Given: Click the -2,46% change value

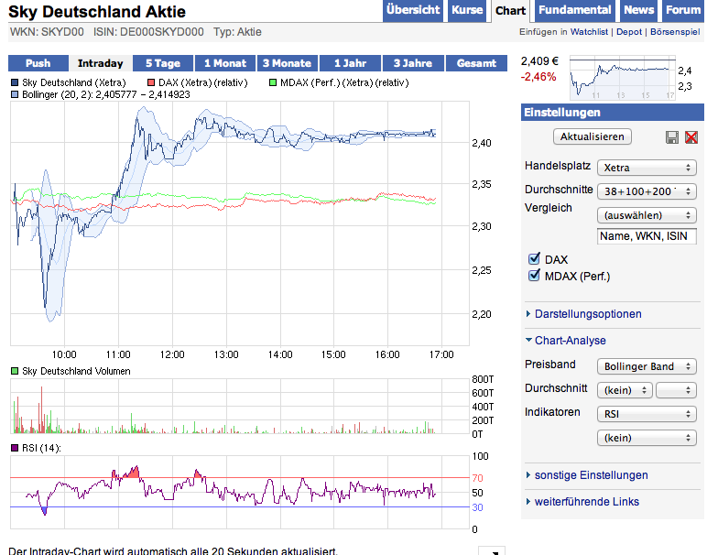Looking at the screenshot, I should tap(538, 77).
